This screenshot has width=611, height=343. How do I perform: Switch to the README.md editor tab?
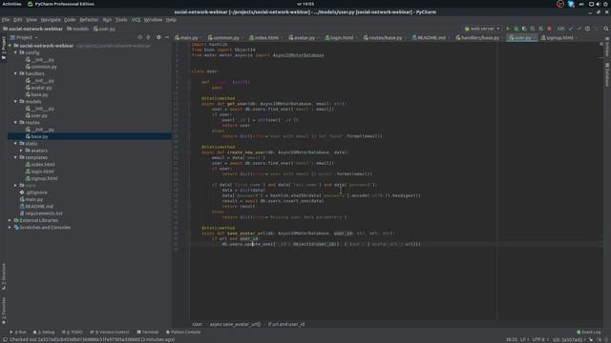pyautogui.click(x=431, y=38)
